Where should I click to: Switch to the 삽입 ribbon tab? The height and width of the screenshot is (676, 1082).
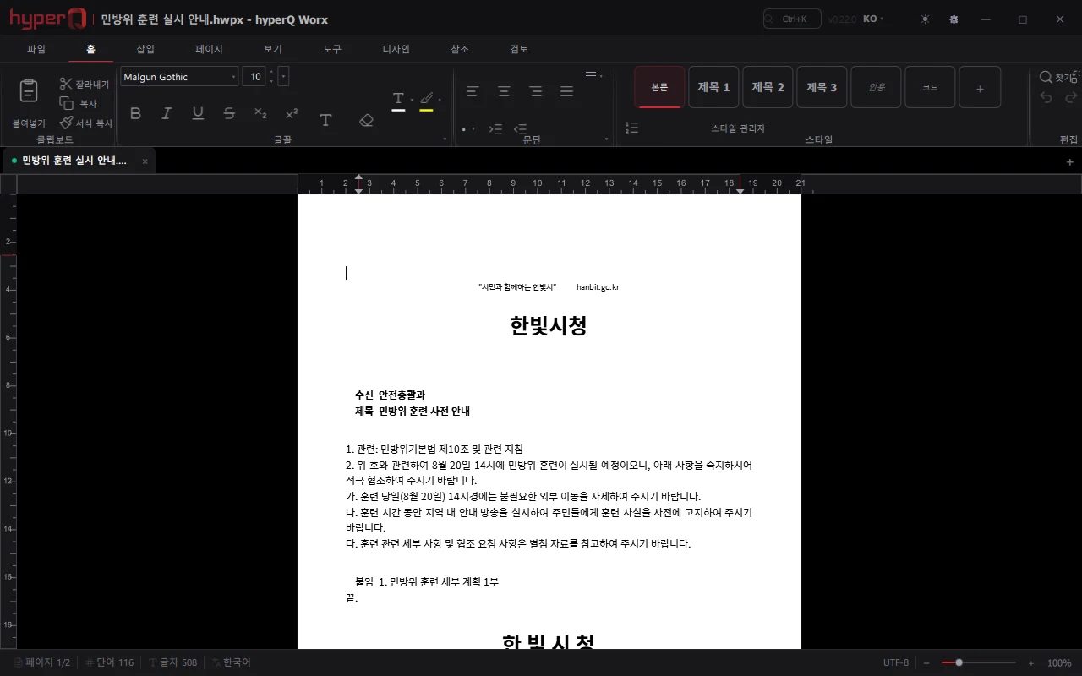pyautogui.click(x=145, y=49)
